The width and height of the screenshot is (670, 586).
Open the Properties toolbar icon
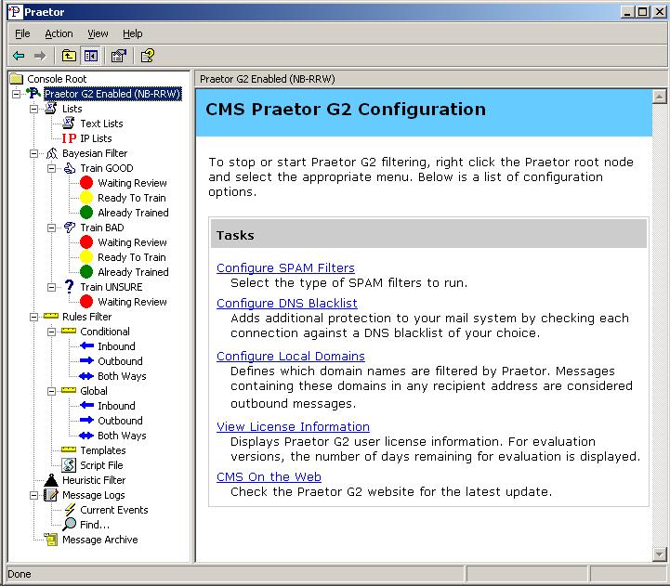click(118, 56)
